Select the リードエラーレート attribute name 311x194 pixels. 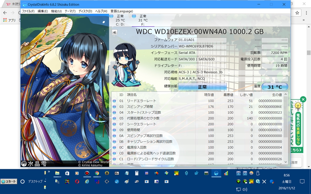coord(142,101)
